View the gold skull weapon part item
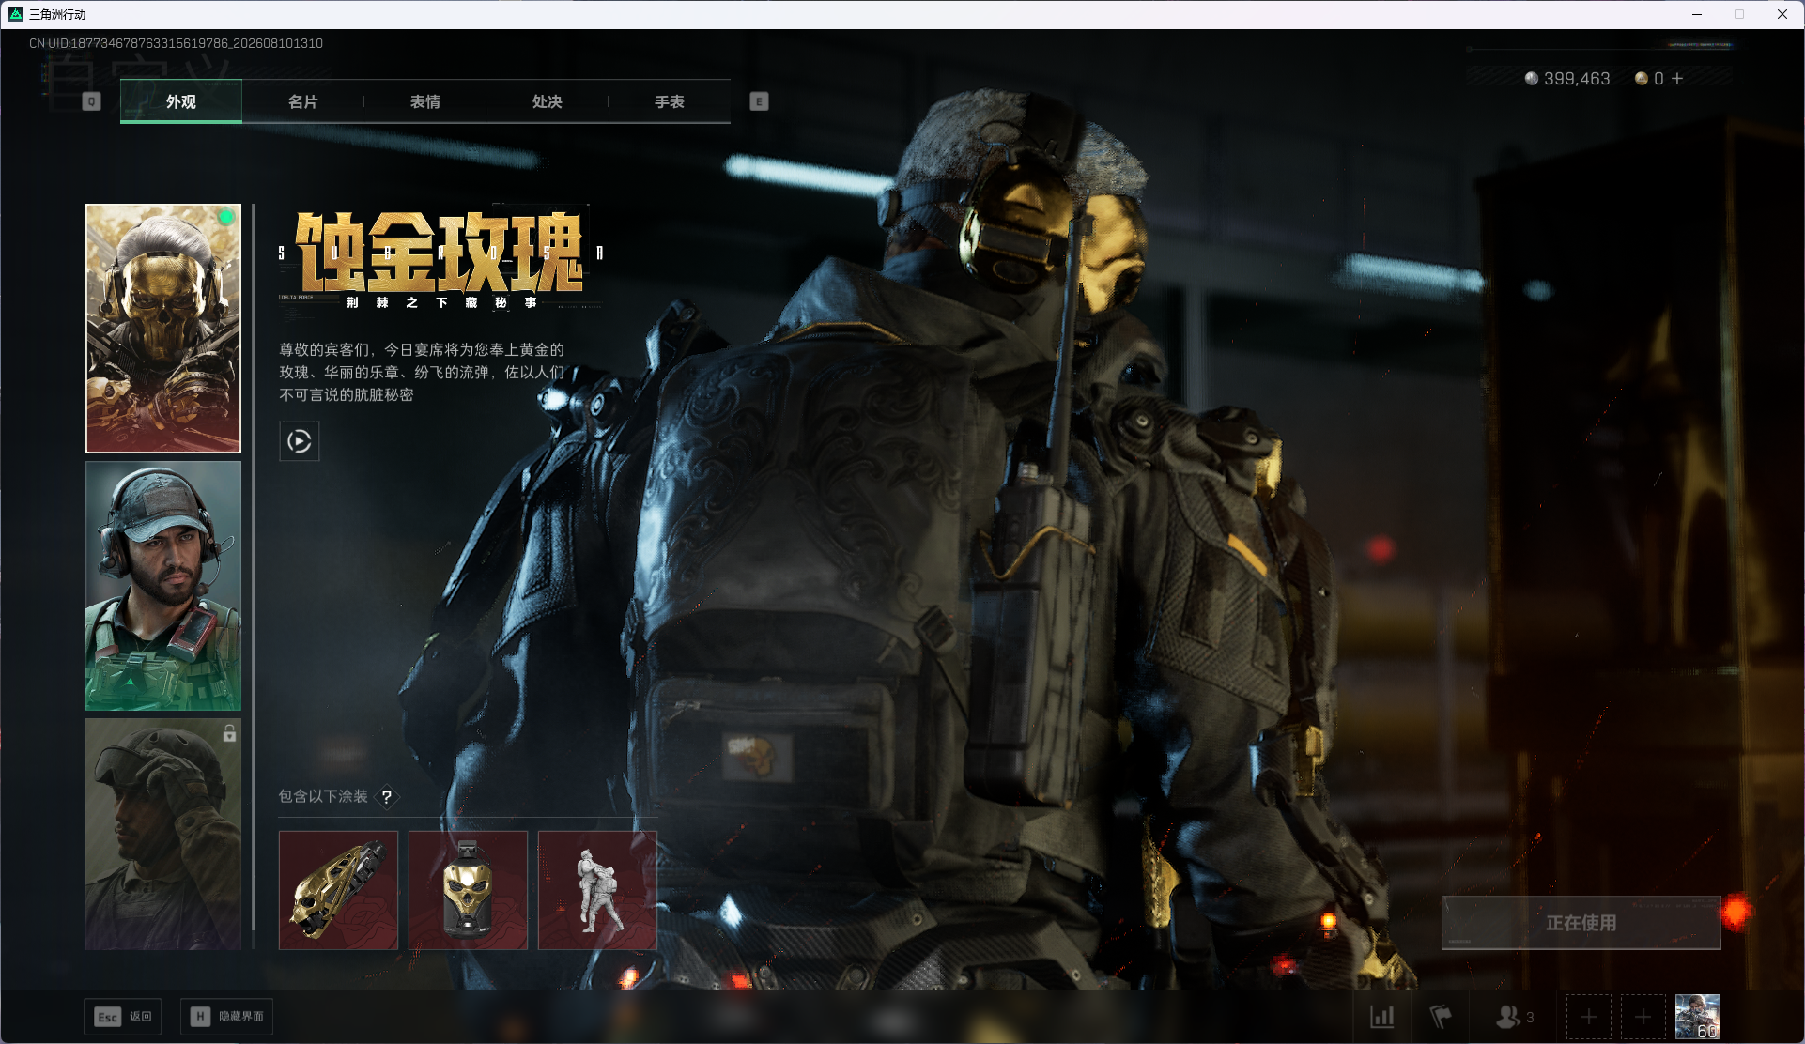 click(x=338, y=890)
